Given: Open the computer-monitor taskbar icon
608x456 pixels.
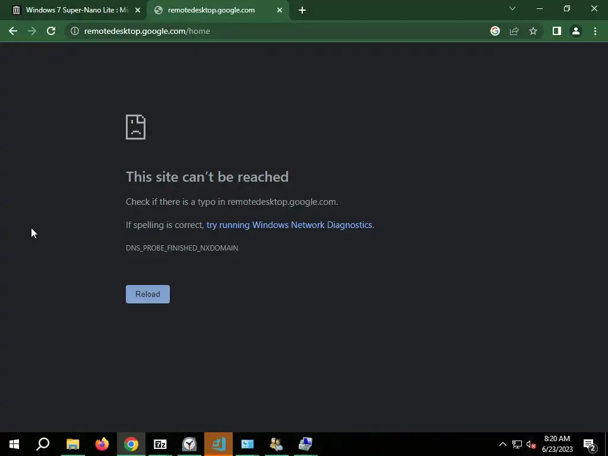Looking at the screenshot, I should click(306, 444).
